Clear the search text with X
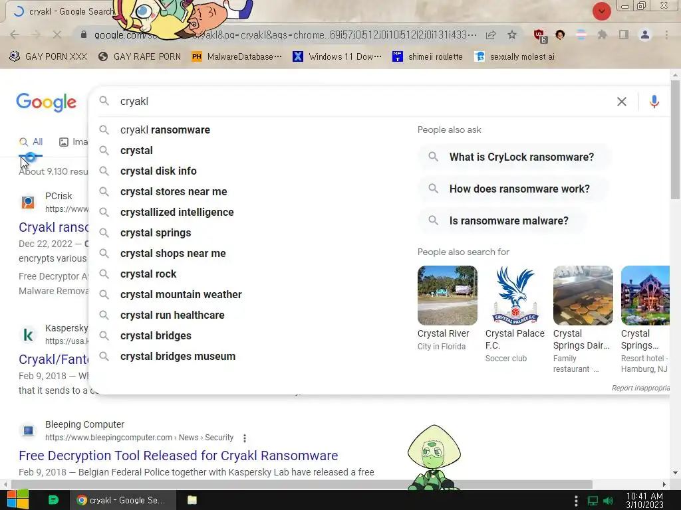681x510 pixels. click(x=622, y=102)
